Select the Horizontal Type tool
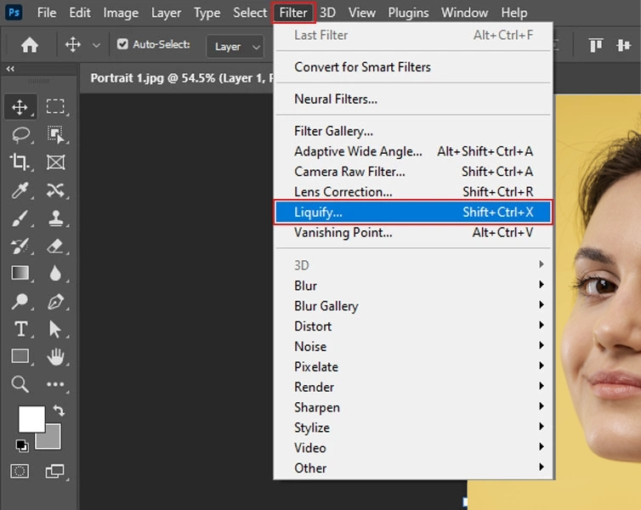The image size is (641, 510). [20, 330]
